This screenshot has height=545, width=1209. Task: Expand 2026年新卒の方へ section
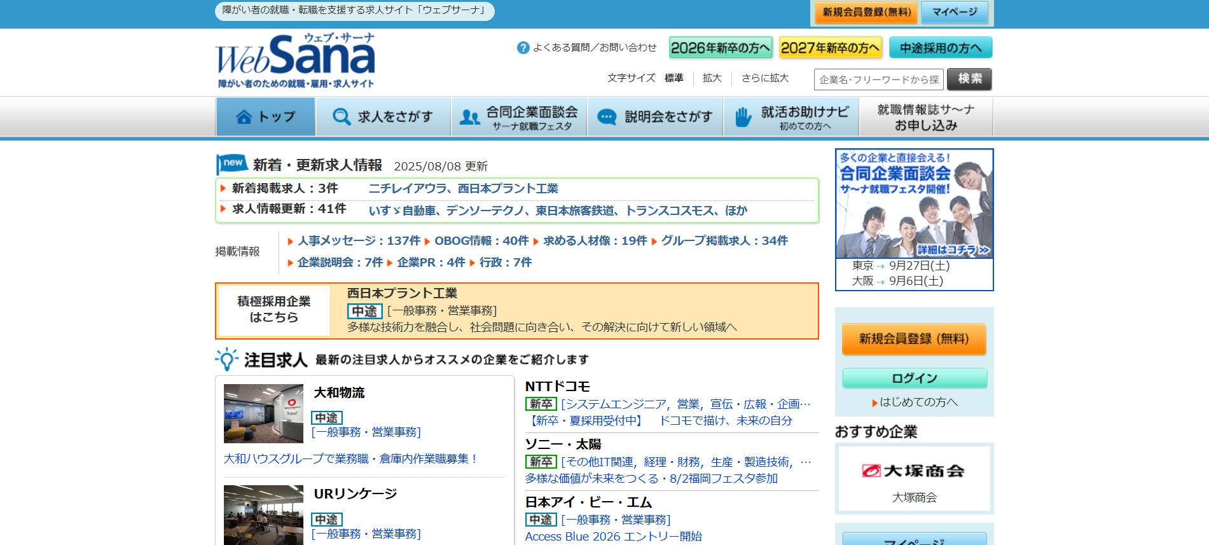pos(720,48)
